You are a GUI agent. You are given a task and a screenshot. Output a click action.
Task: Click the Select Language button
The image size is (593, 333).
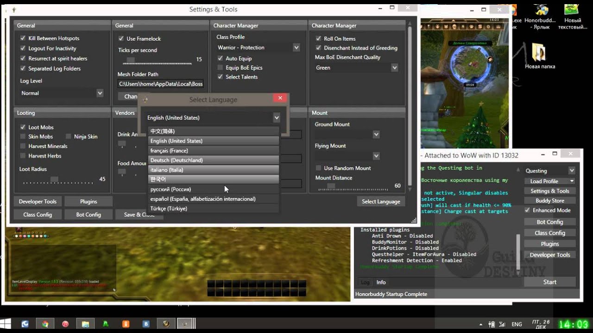[381, 202]
